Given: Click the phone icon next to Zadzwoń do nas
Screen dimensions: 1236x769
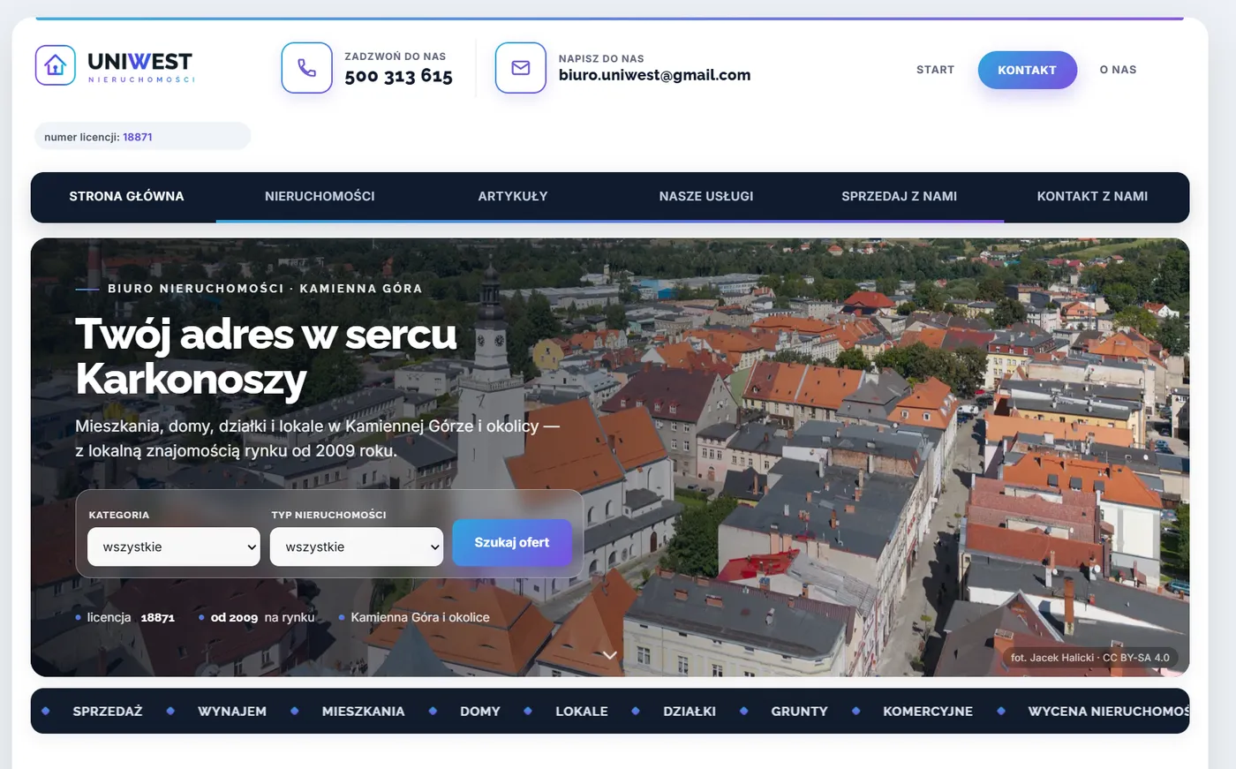Looking at the screenshot, I should pos(306,68).
